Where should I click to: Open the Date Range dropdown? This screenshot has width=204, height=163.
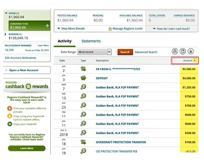[x=94, y=52]
